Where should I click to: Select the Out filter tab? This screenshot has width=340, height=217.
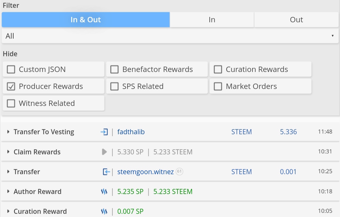296,20
